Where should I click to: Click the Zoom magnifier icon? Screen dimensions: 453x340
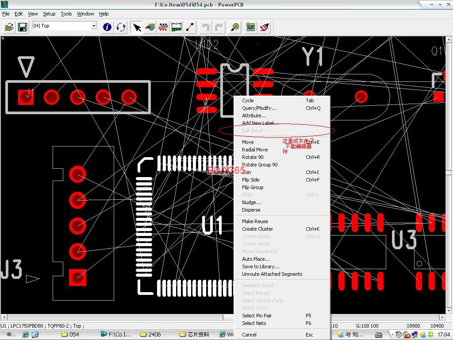(x=235, y=27)
